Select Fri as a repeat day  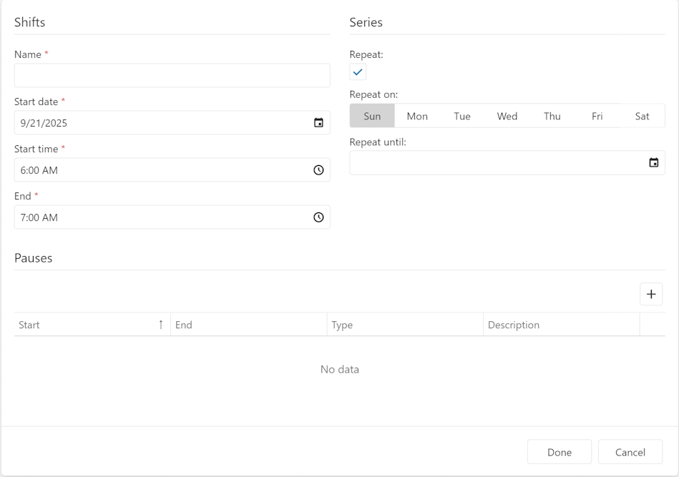pyautogui.click(x=597, y=116)
